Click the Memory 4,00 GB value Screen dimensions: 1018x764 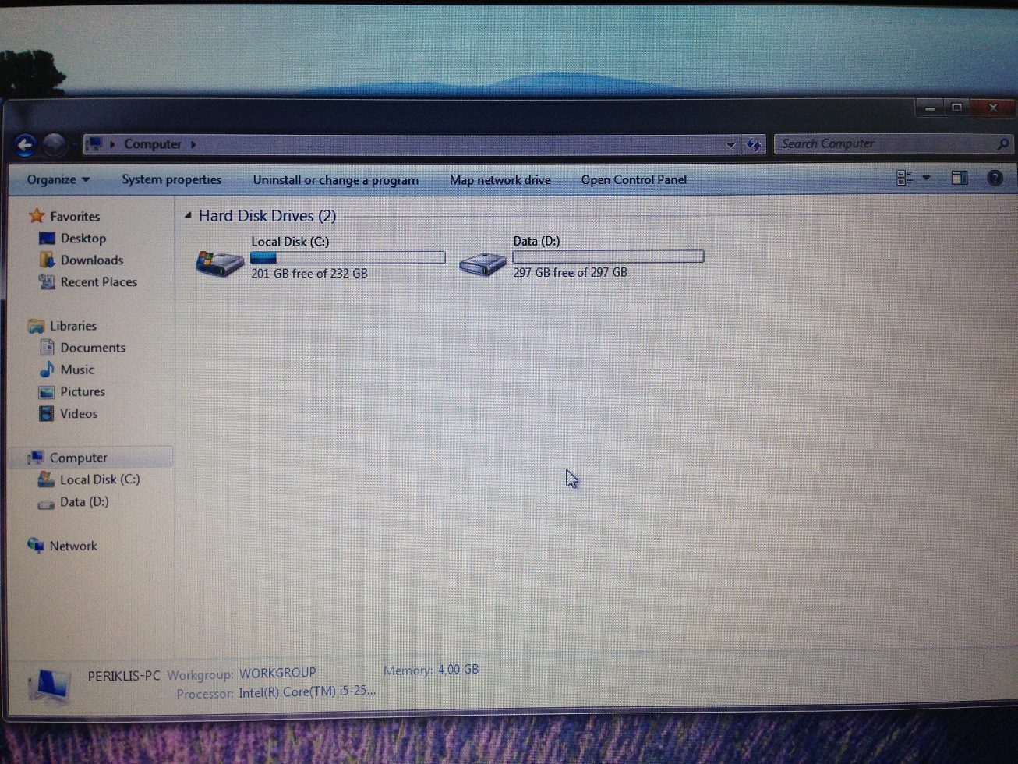tap(458, 670)
